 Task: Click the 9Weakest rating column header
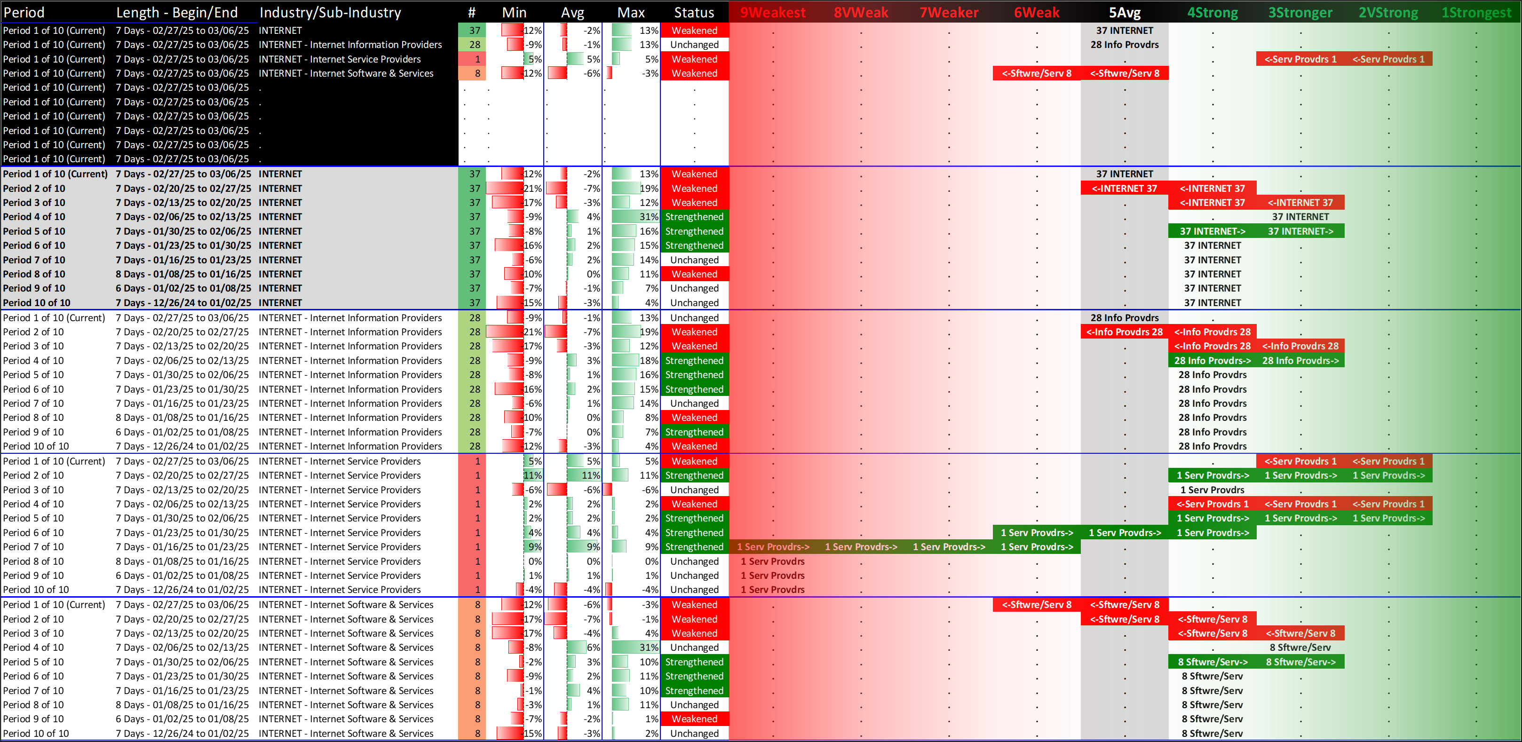point(772,12)
